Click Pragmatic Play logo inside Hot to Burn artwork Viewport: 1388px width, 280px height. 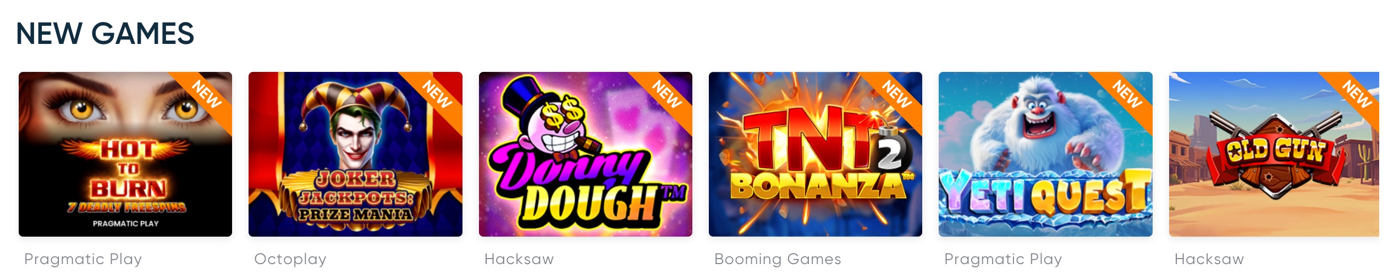coord(125,223)
